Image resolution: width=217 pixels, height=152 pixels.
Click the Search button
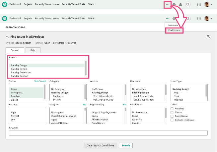coord(126,145)
